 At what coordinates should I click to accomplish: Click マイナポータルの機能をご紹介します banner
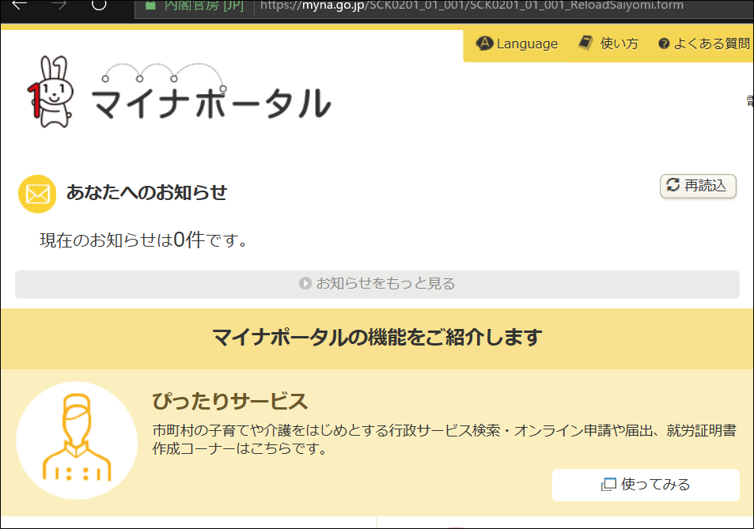[377, 338]
